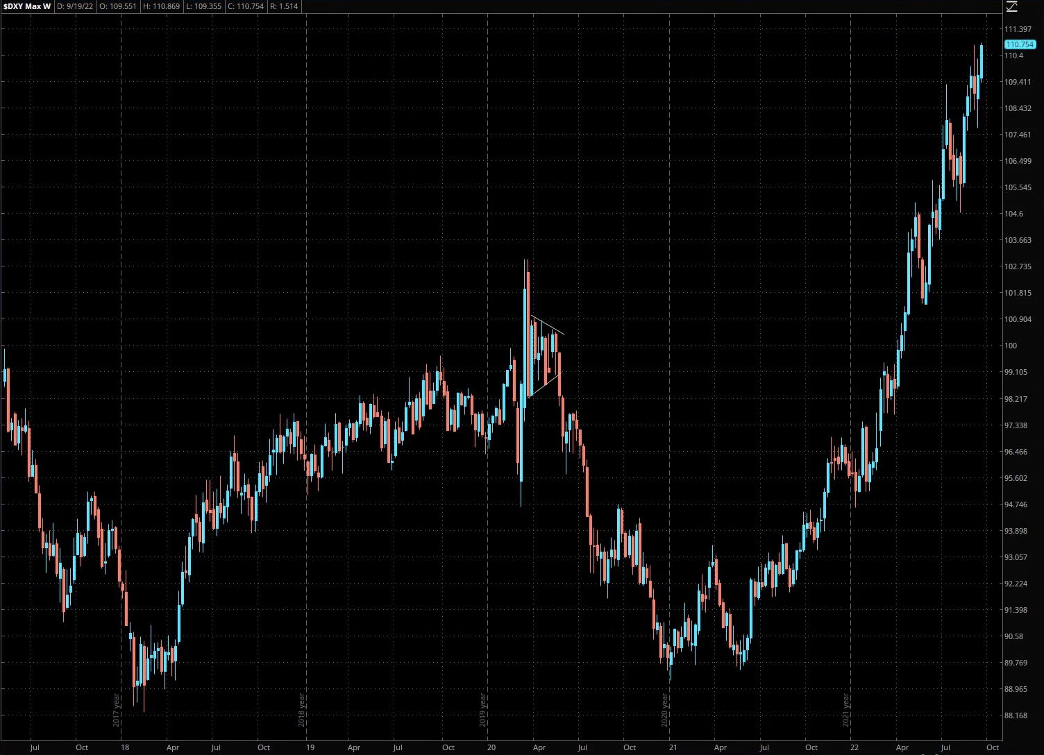Click the $DXY Max W symbol label
This screenshot has width=1044, height=755.
pyautogui.click(x=26, y=6)
